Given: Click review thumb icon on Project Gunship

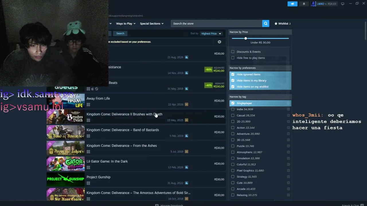Looking at the screenshot, I should click(x=187, y=183).
